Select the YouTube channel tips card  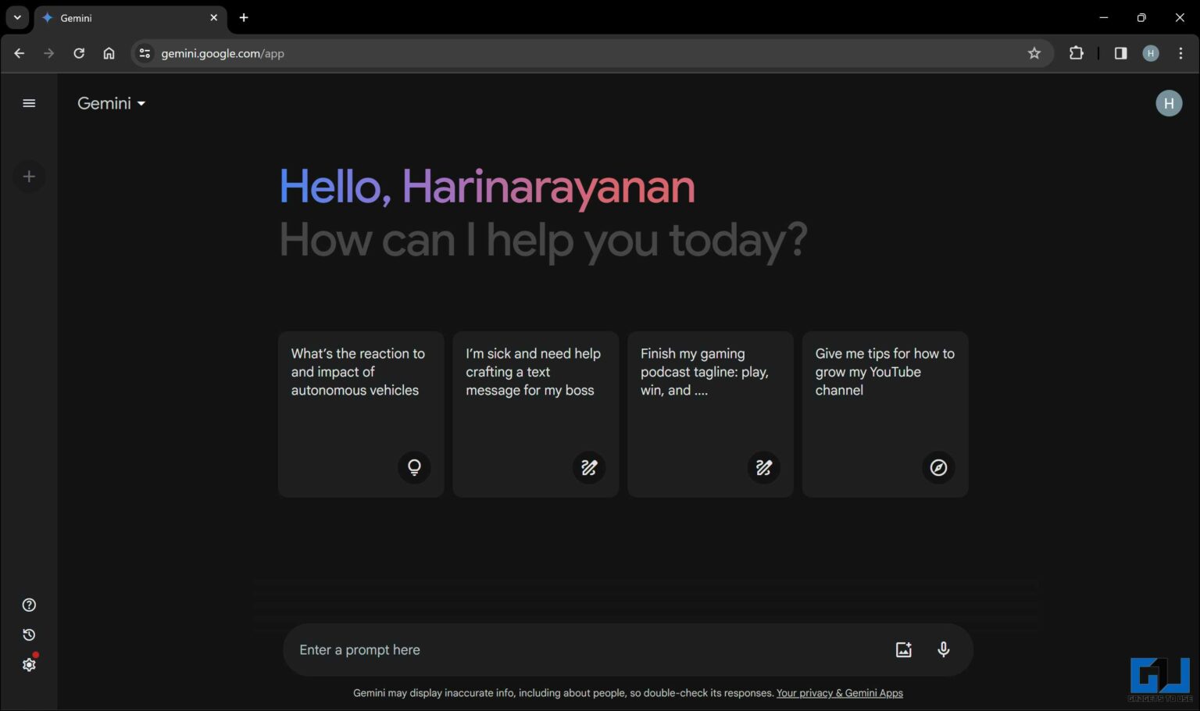pos(884,414)
